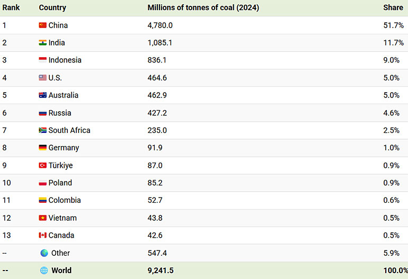Click the China flag icon
Image resolution: width=408 pixels, height=279 pixels.
point(43,25)
